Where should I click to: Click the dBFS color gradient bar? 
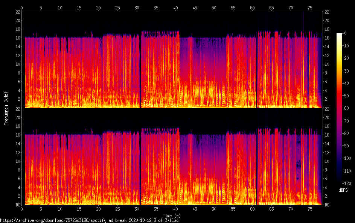click(x=339, y=108)
